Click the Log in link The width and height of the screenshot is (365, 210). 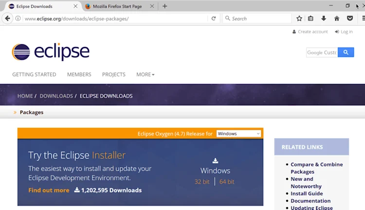click(344, 32)
